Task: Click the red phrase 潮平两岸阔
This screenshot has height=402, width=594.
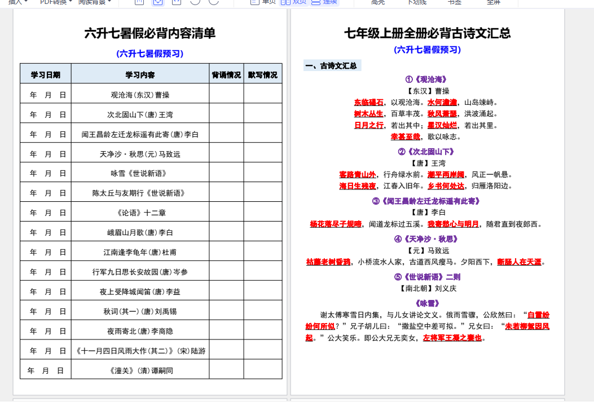Action: point(446,175)
